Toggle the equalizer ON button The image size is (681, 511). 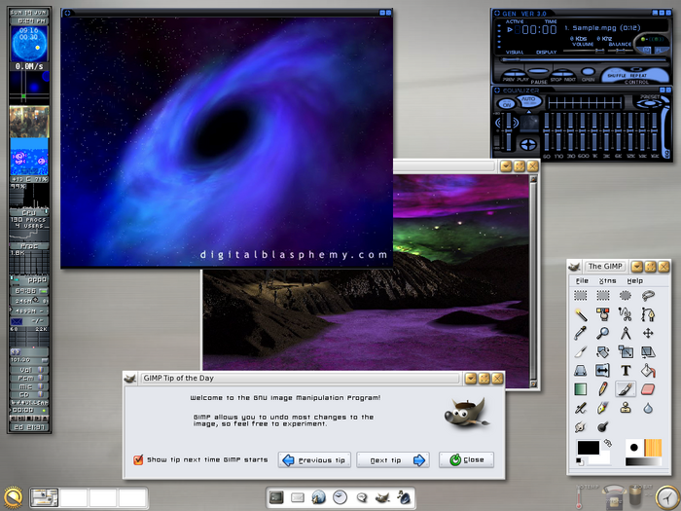pos(506,102)
